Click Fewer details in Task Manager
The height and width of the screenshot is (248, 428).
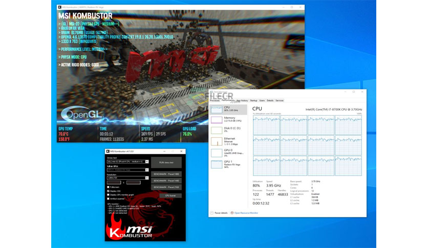click(x=221, y=213)
